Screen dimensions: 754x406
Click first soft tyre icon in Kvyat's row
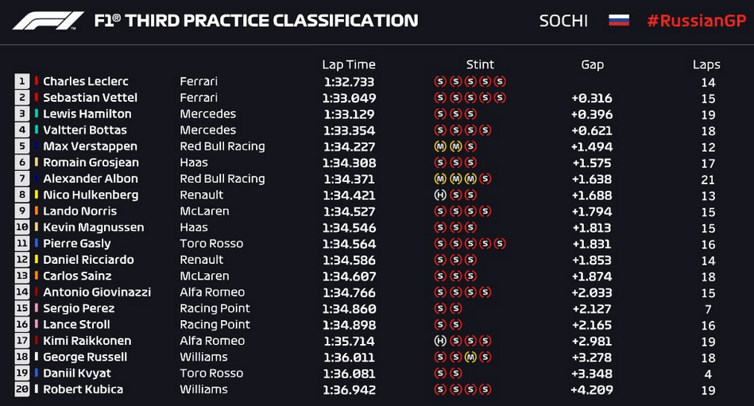(440, 373)
